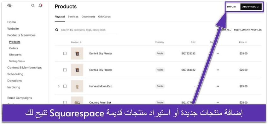Click SKU value SQ7323332
This screenshot has width=268, height=124.
point(188,54)
